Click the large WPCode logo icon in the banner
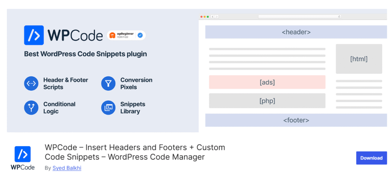 [34, 35]
